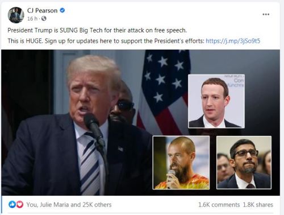Click inset photo of bearded man in tie-dye shirt
The width and height of the screenshot is (284, 215).
[x=181, y=163]
